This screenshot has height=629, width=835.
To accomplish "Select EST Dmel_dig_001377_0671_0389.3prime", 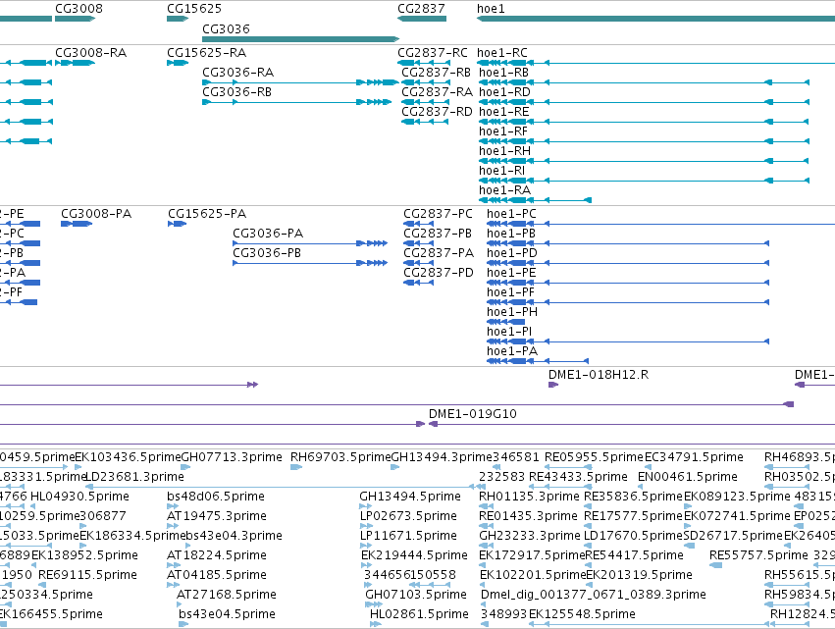I will click(594, 595).
